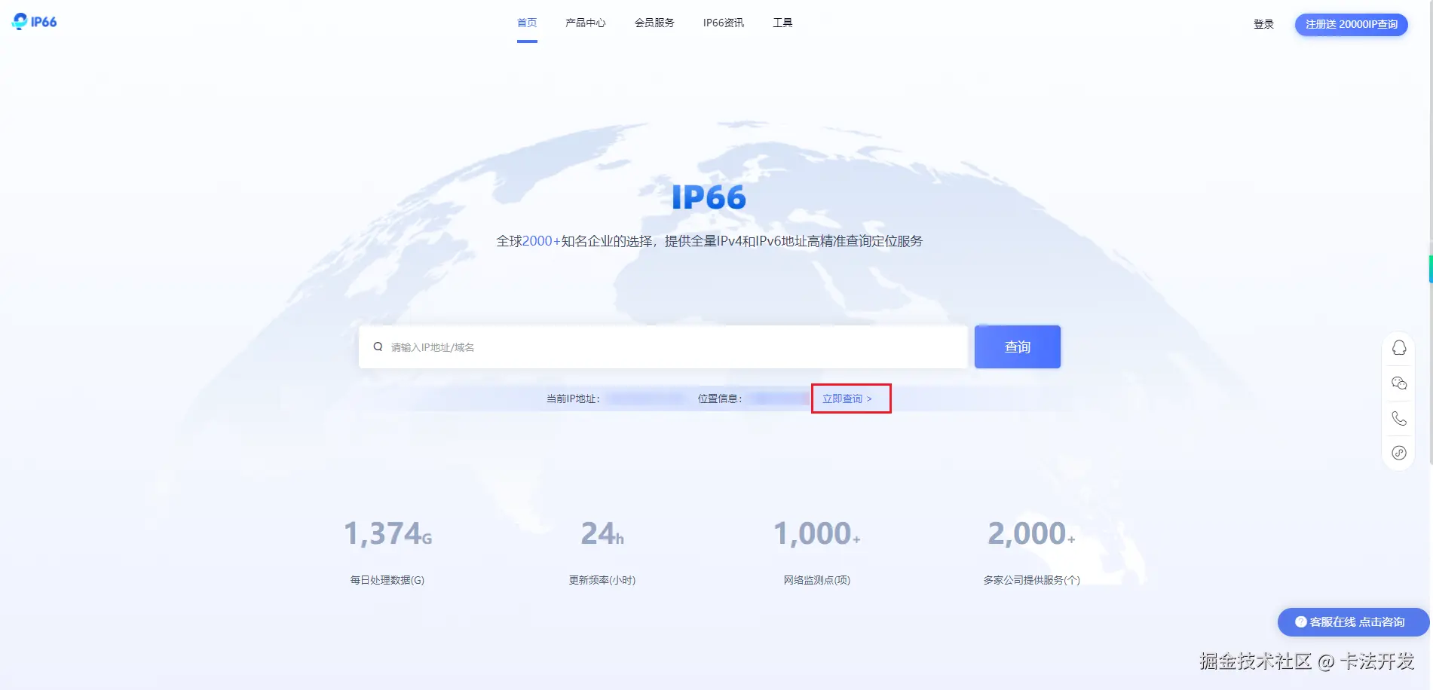Focus the IP地址/域名 search input field

pyautogui.click(x=663, y=347)
